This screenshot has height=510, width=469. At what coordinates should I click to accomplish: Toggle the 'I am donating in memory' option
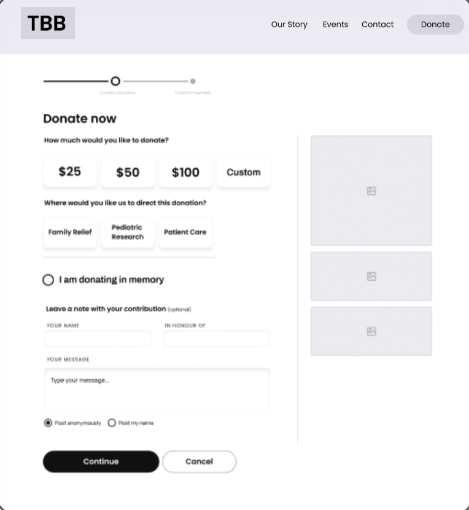pos(48,280)
